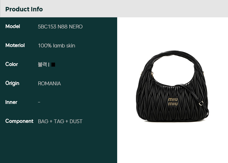228x163 pixels.
Task: Click the black color swatch square
Action: [x=53, y=64]
